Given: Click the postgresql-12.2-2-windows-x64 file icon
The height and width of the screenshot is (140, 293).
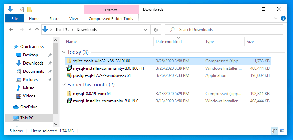Looking at the screenshot, I should [69, 75].
